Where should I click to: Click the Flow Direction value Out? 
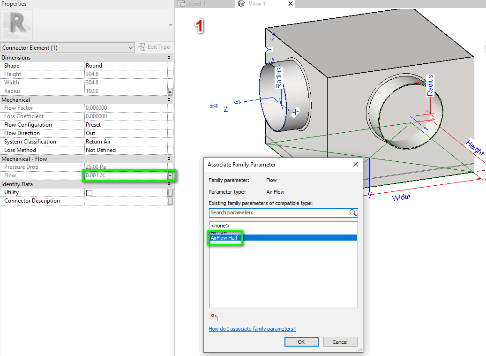(x=126, y=133)
